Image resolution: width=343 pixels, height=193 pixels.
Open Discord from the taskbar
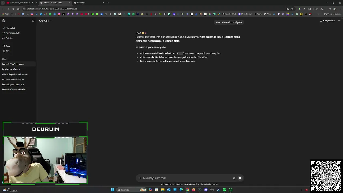(x=206, y=190)
